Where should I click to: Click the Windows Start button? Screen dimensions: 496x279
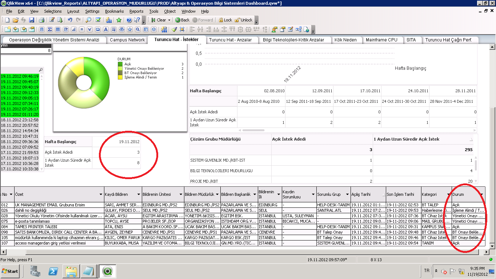click(10, 271)
